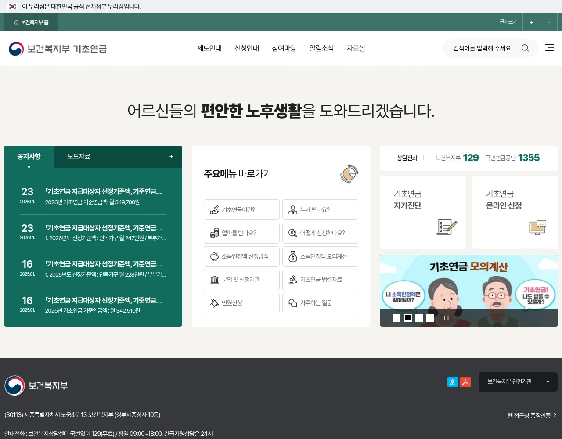
Task: Switch to the 보도자료 tab
Action: coord(79,156)
